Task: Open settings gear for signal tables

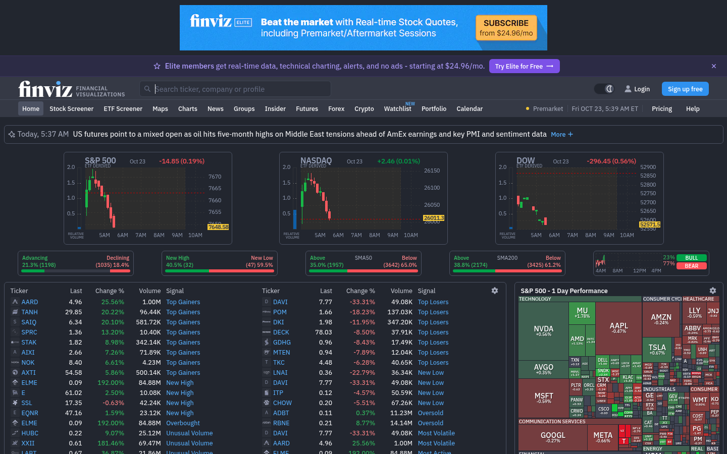Action: (x=495, y=291)
